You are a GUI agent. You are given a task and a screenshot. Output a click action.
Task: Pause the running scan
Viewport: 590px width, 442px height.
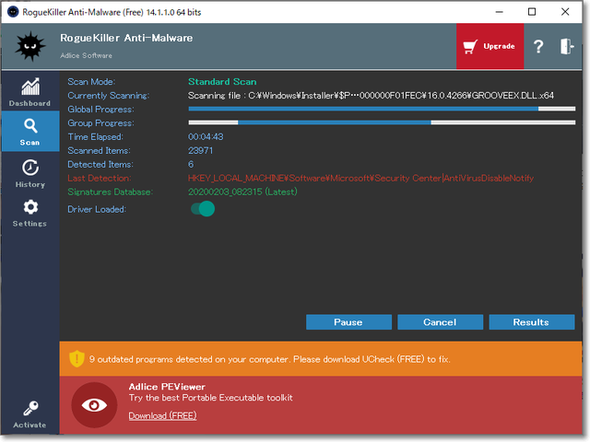pyautogui.click(x=348, y=322)
